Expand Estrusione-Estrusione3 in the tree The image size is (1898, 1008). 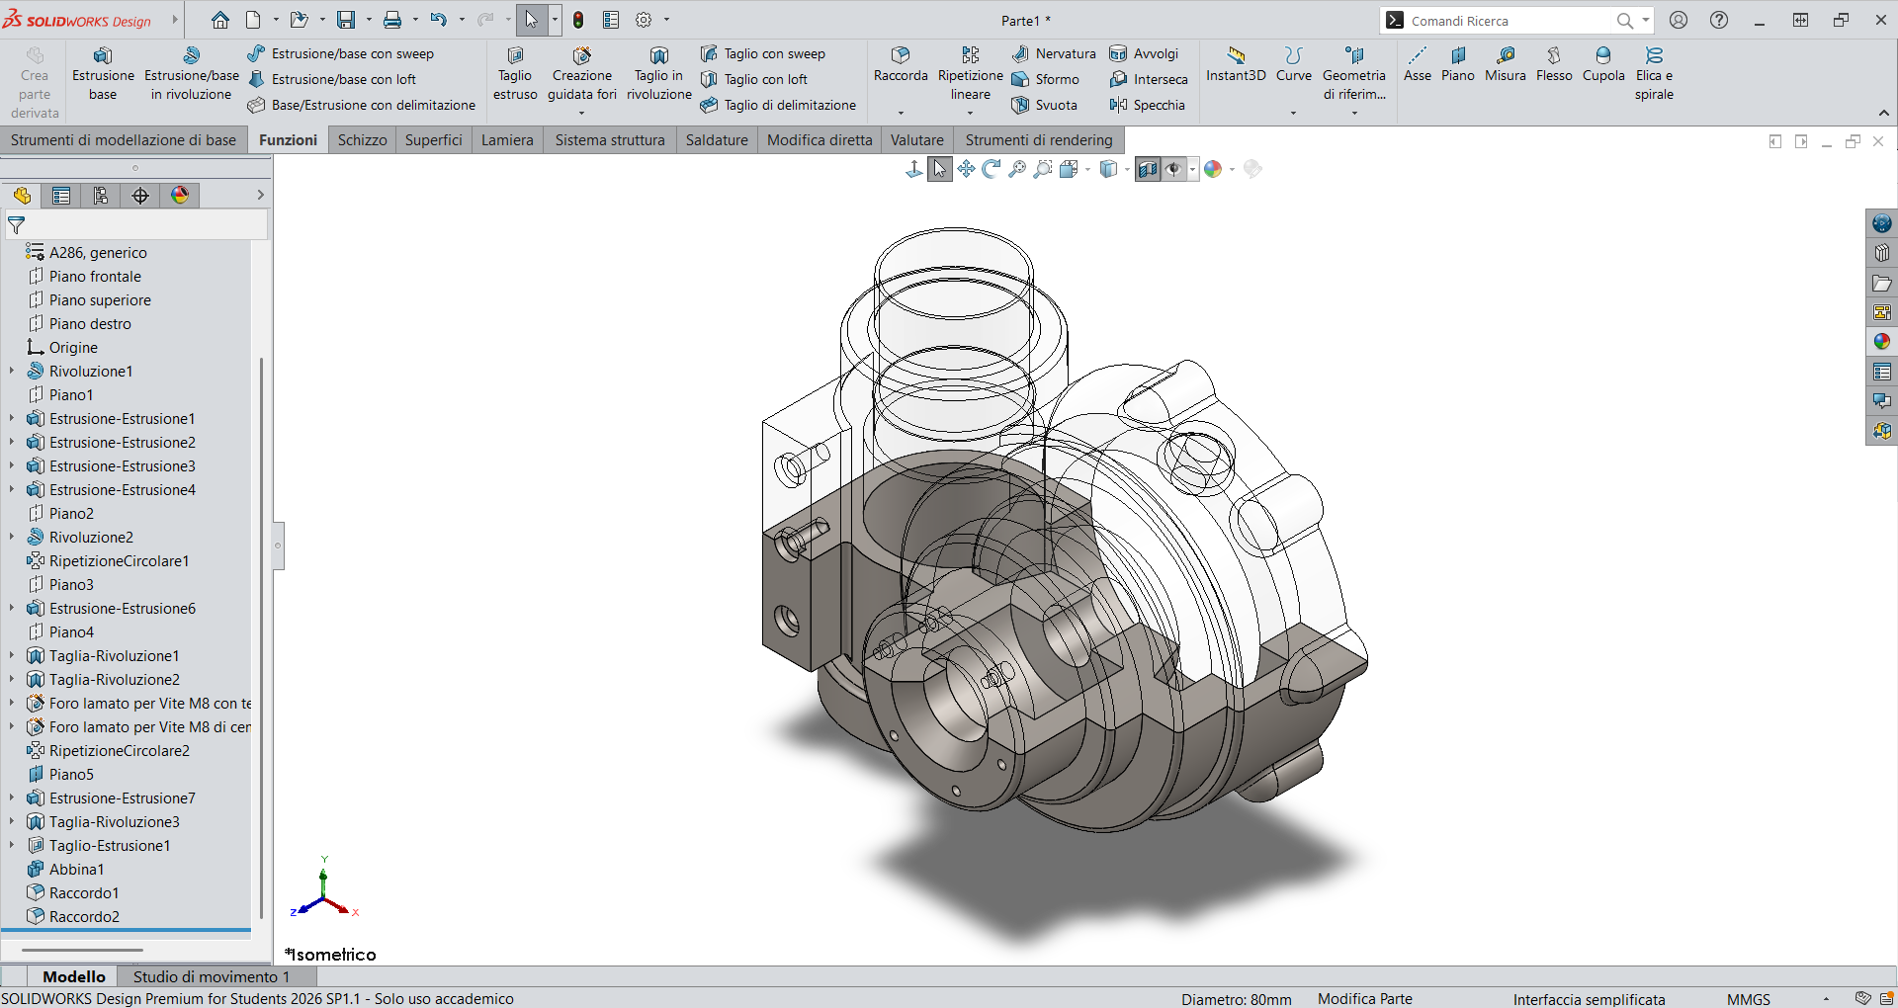coord(12,466)
